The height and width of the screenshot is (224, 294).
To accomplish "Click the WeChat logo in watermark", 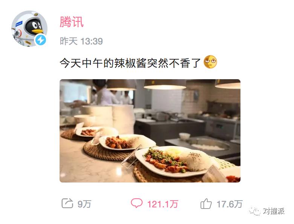I will tap(255, 211).
